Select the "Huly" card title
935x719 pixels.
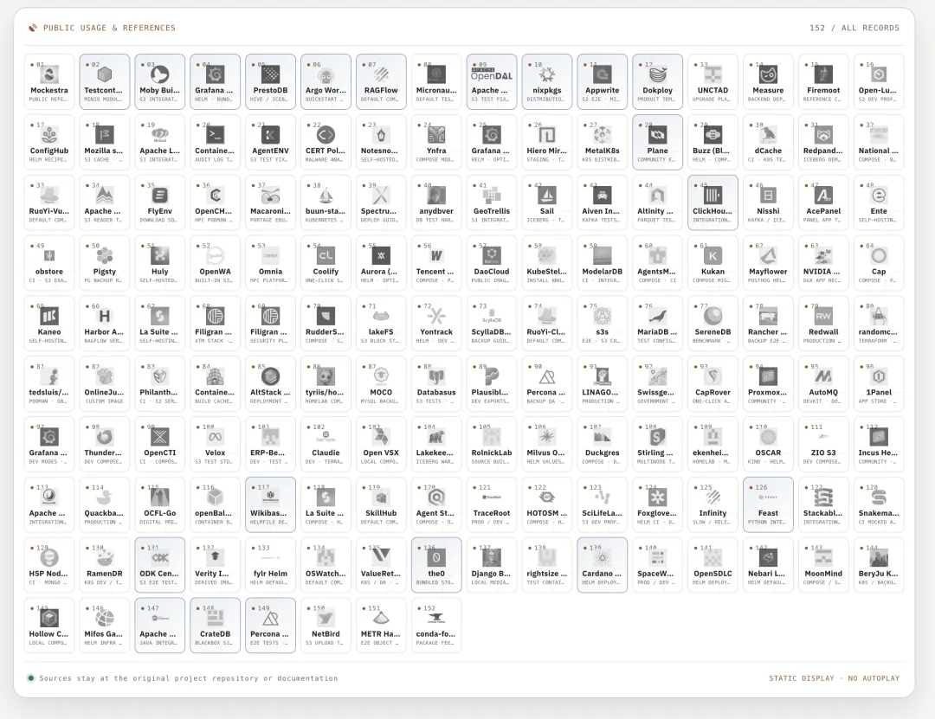click(160, 272)
